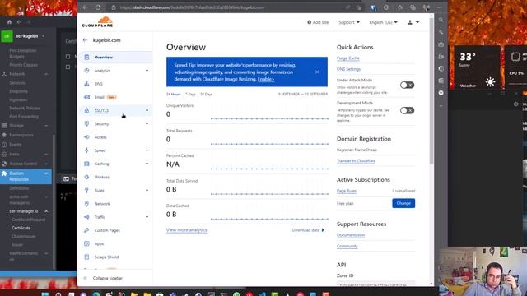
Task: Click Collapse sidebar at bottom
Action: point(104,278)
